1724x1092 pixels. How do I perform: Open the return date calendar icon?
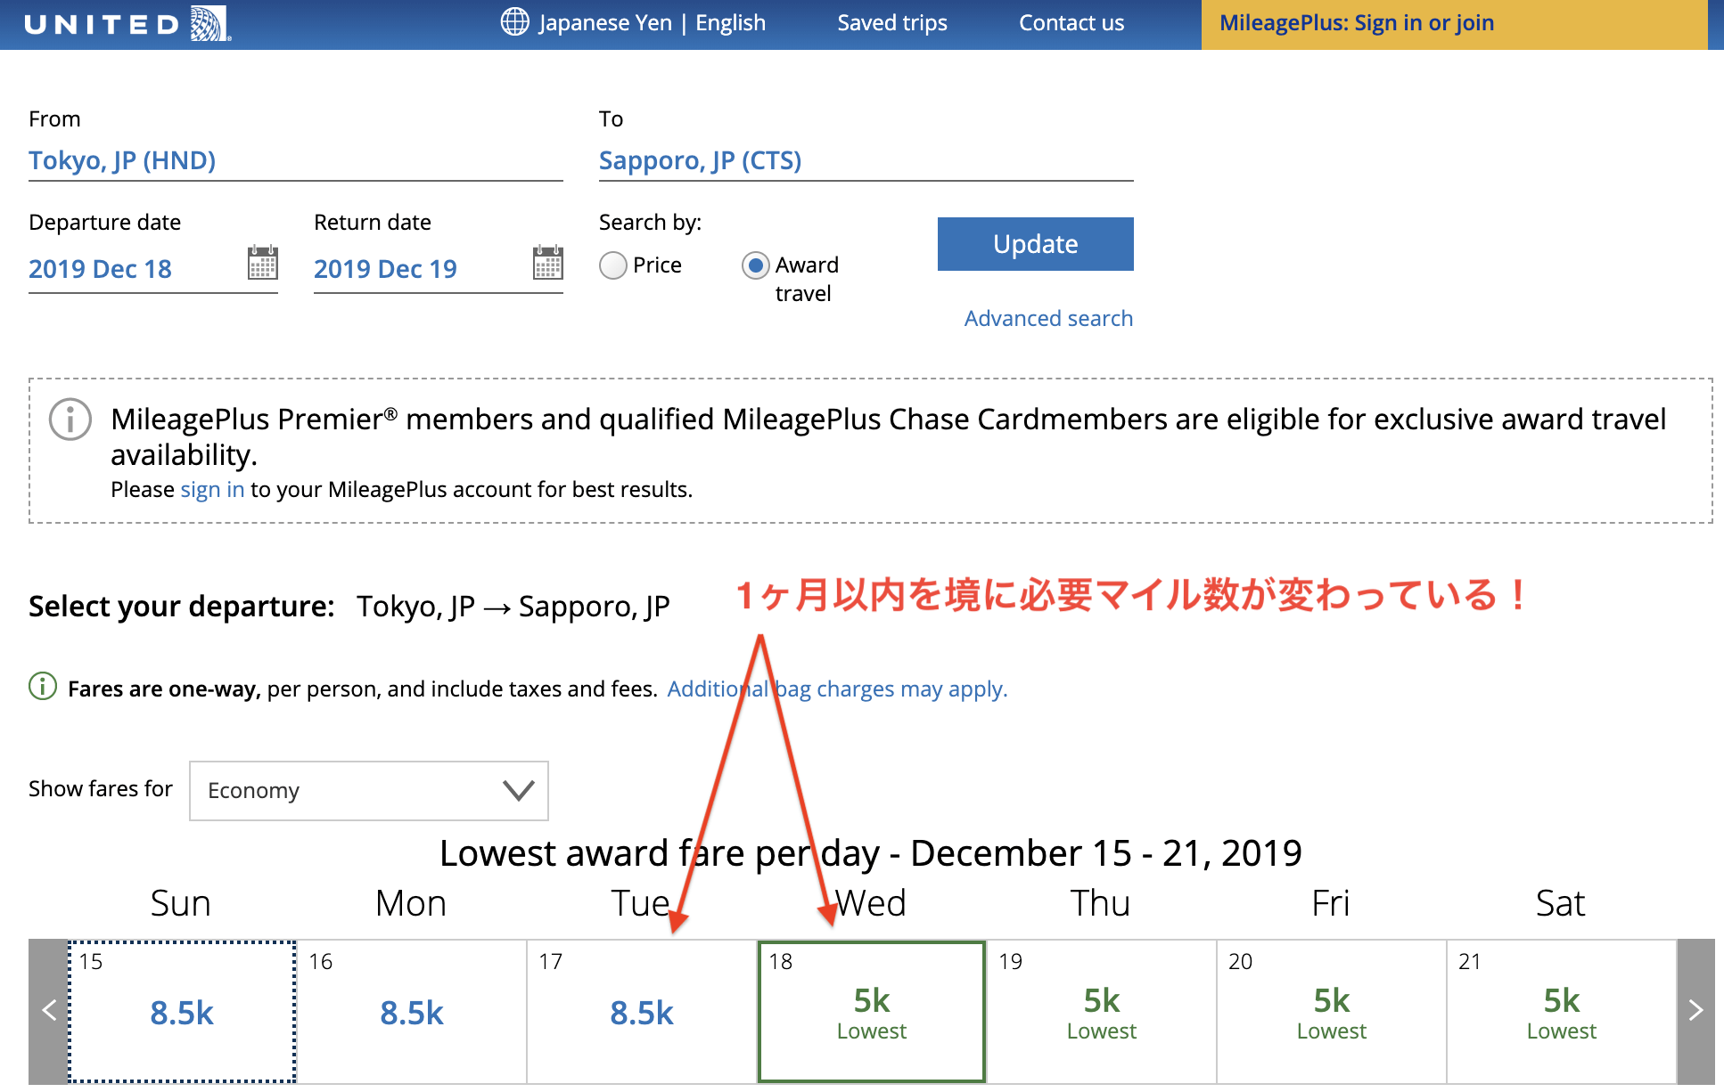click(x=547, y=263)
